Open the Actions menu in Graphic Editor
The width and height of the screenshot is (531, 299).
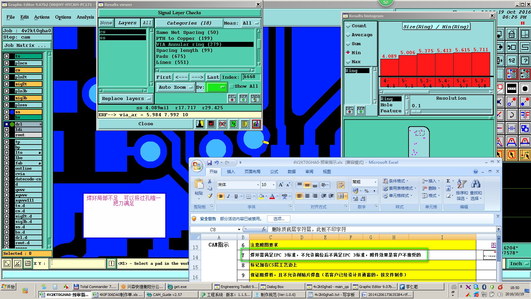[x=42, y=17]
